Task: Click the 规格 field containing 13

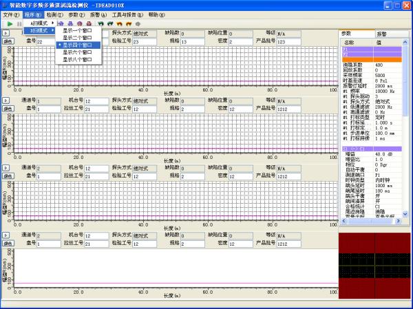Action: pos(193,41)
